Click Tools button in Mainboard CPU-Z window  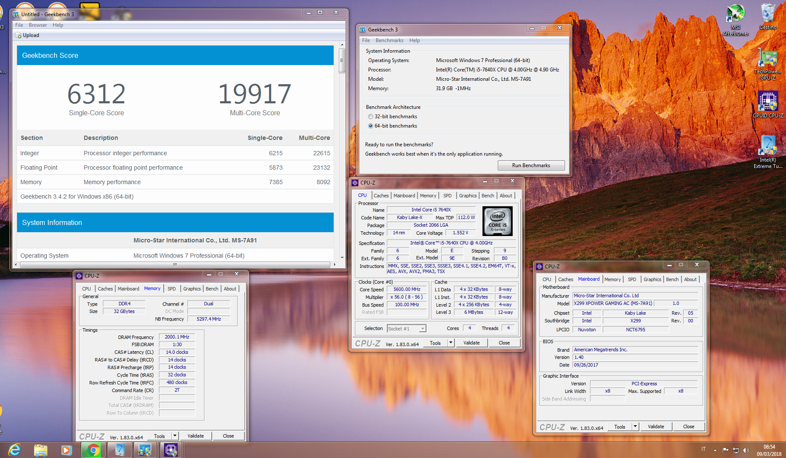tap(620, 427)
